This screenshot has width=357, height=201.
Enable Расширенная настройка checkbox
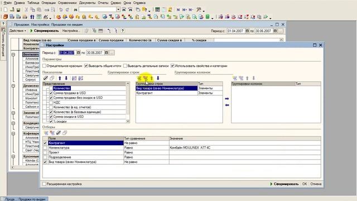45,184
